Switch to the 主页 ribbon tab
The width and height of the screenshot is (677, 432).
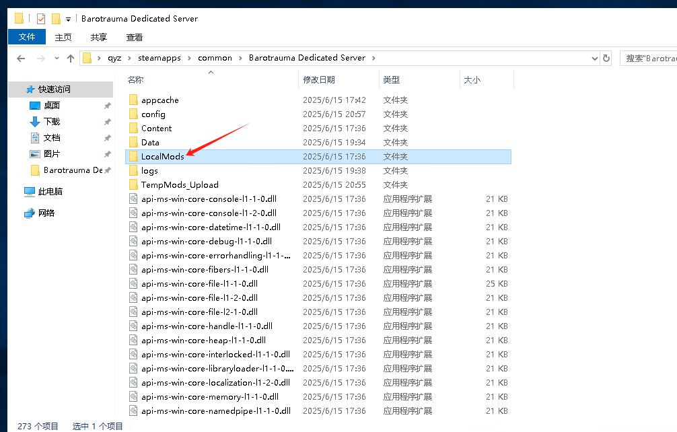(x=63, y=38)
